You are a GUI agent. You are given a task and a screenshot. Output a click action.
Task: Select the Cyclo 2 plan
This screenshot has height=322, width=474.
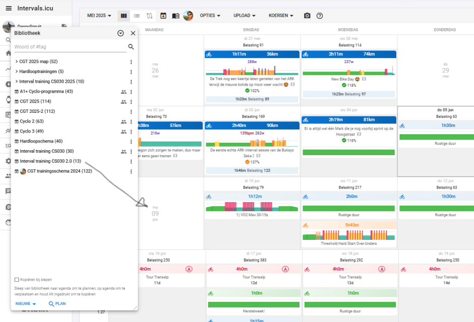click(31, 121)
